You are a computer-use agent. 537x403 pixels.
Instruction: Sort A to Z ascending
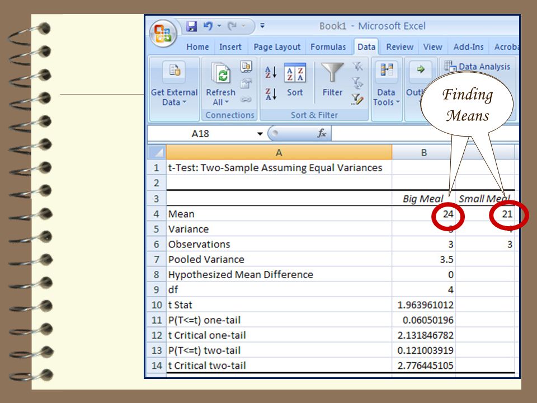(x=271, y=72)
